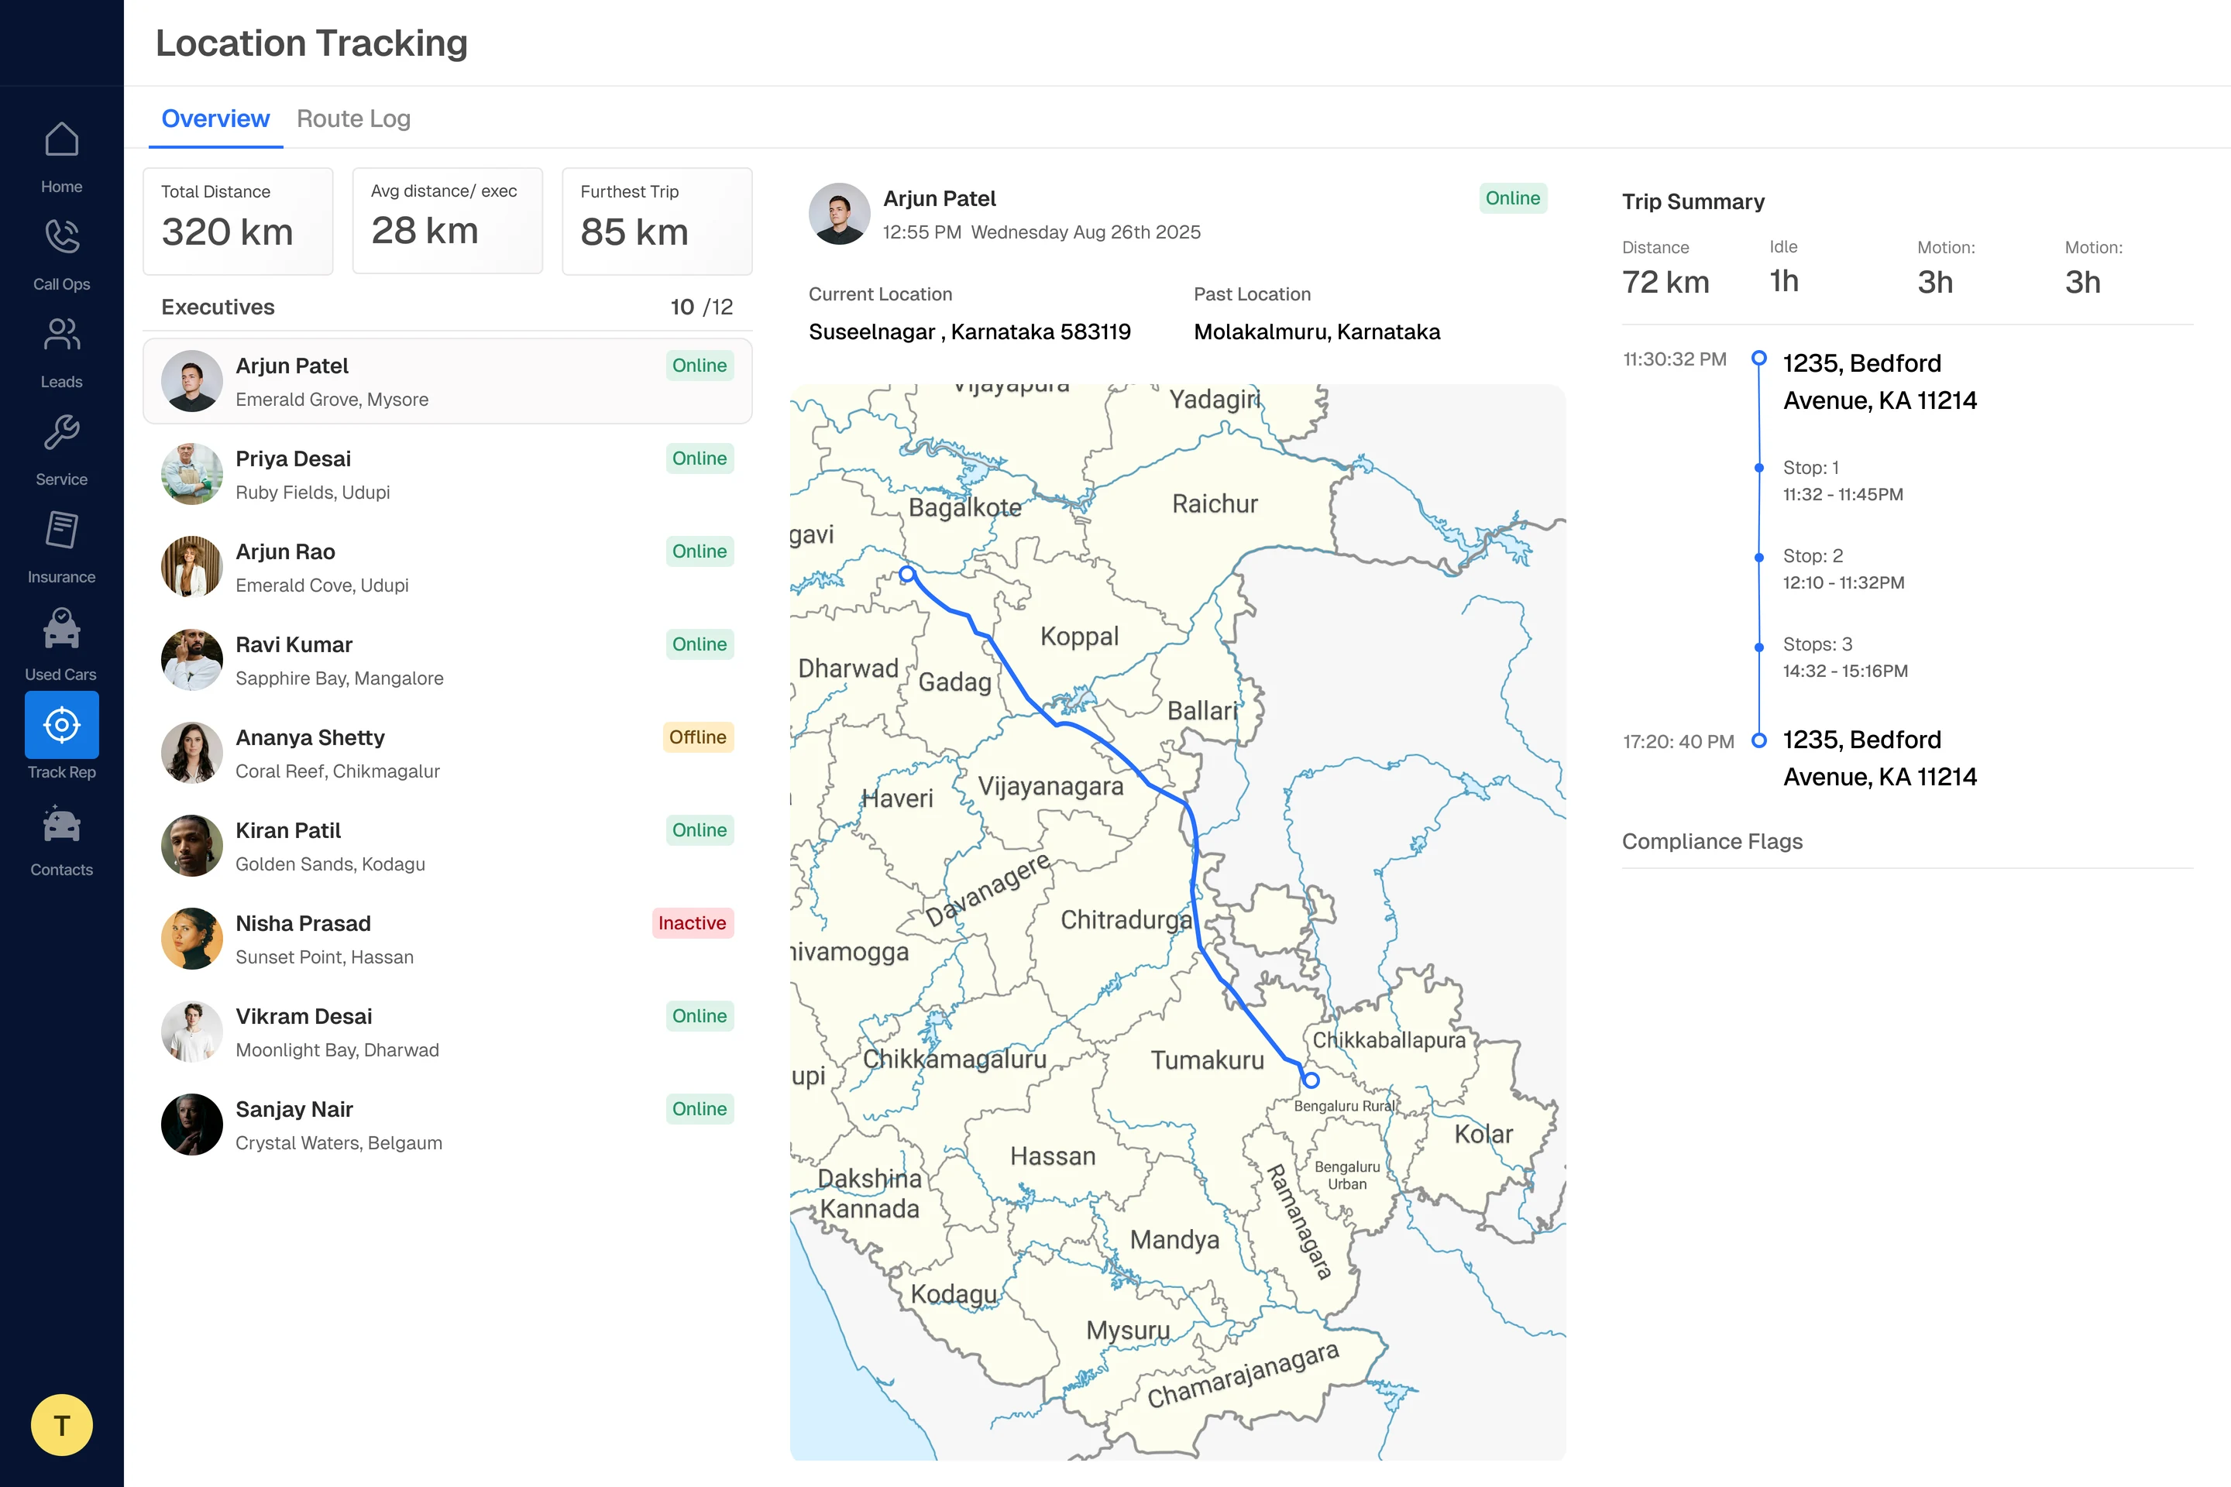Viewport: 2231px width, 1487px height.
Task: Click the Stop: 2 timeline dot
Action: [1758, 557]
